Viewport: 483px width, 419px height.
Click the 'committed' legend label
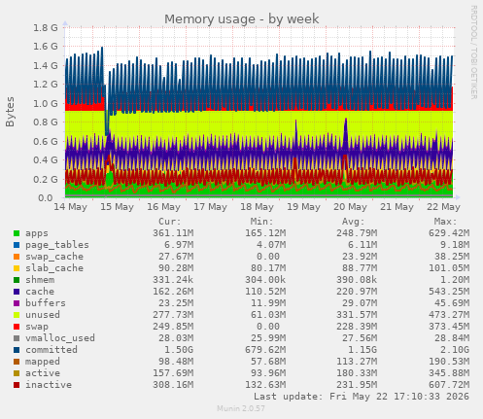52,350
